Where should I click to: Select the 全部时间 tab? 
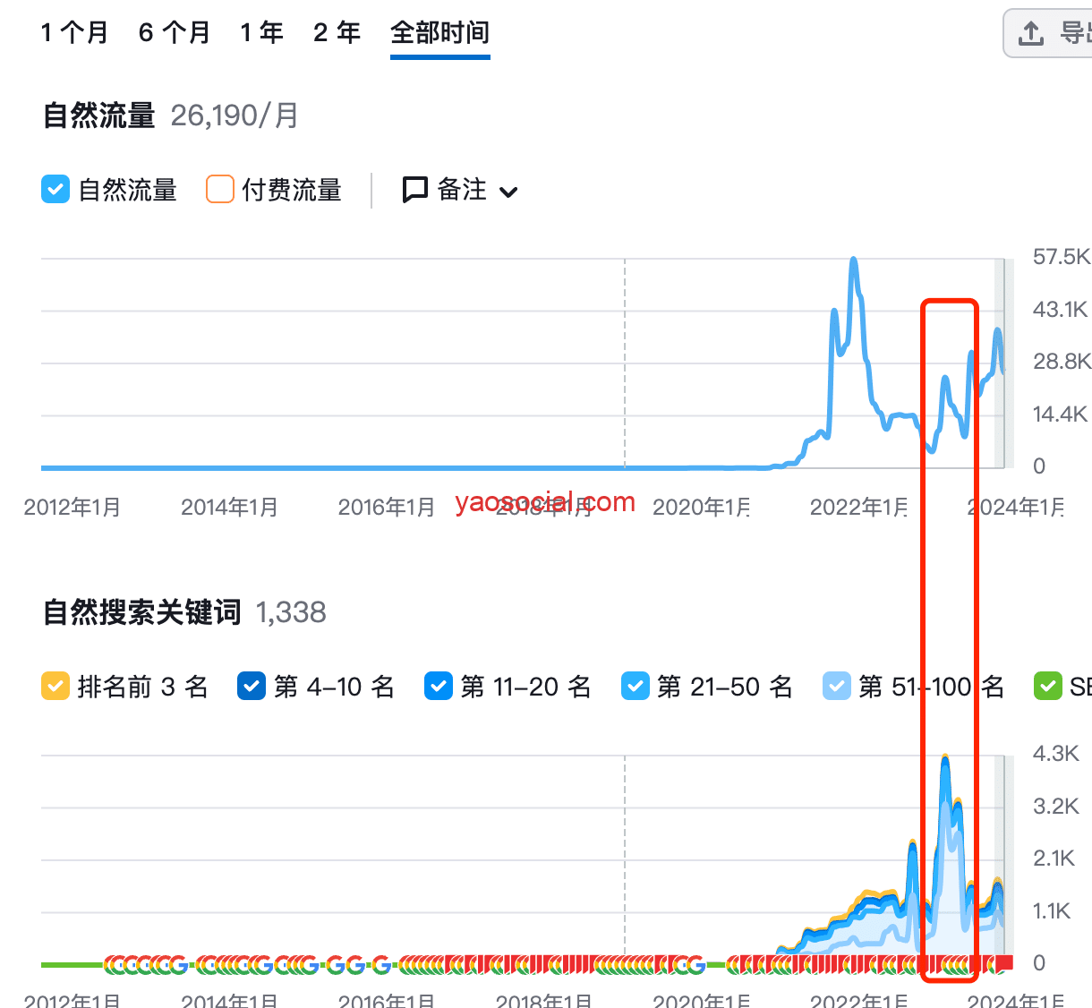click(x=439, y=33)
